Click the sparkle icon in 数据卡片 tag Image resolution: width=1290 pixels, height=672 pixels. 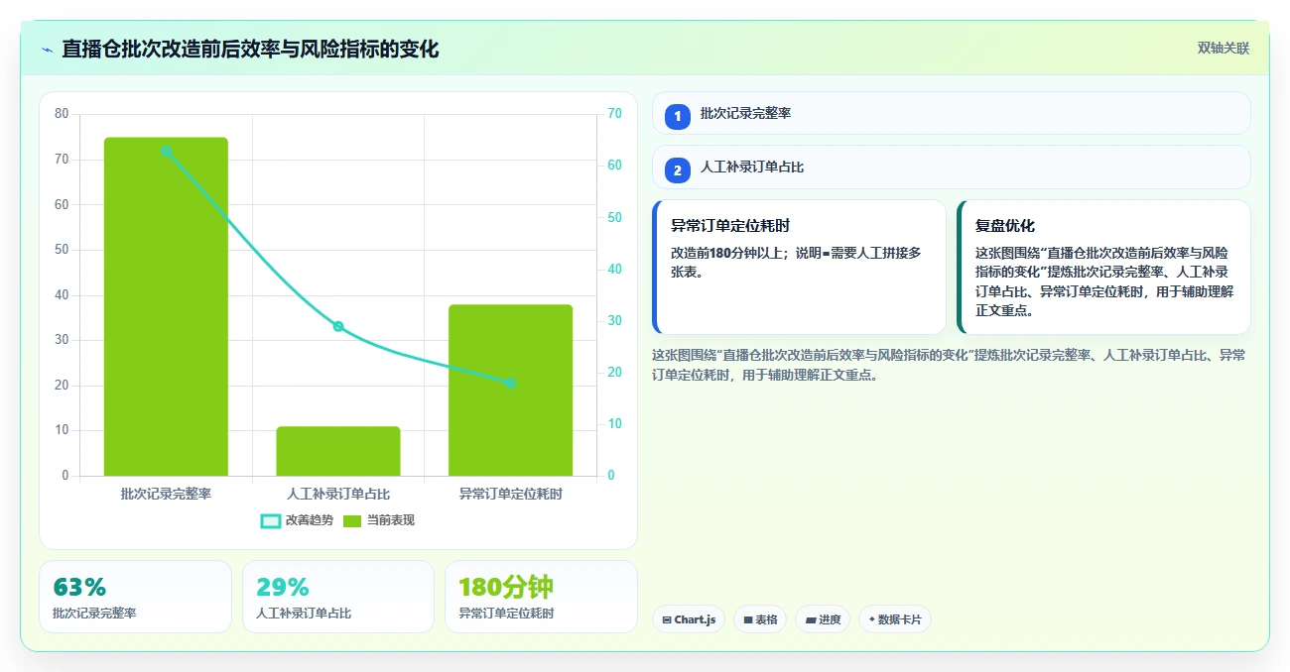(x=871, y=619)
